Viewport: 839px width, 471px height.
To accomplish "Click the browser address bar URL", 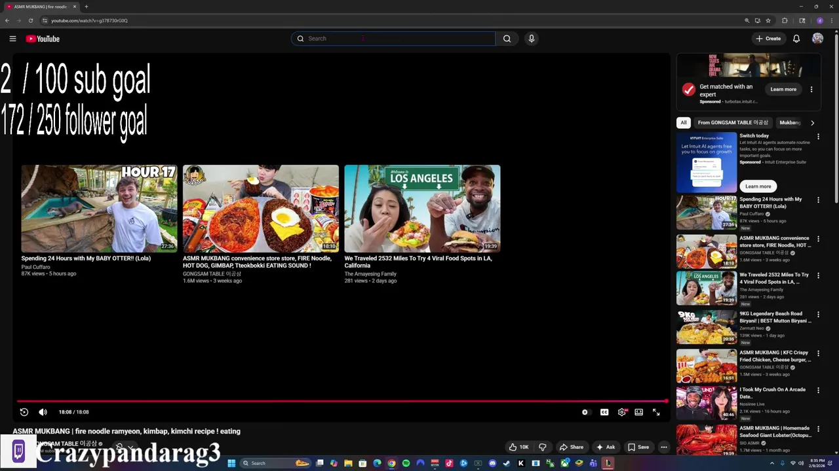I will 89,20.
